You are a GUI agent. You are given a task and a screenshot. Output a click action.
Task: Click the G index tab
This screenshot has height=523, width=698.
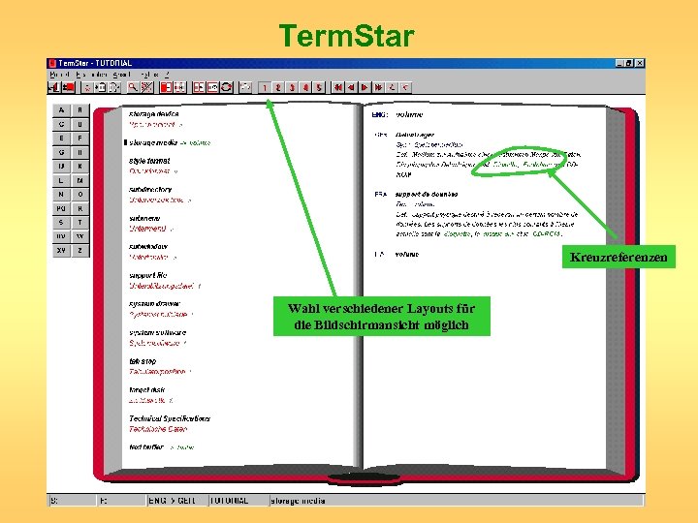(61, 153)
